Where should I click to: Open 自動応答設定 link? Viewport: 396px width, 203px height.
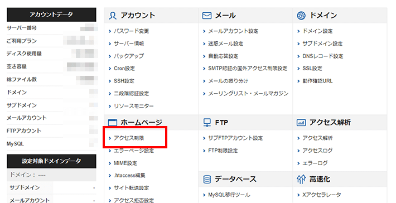click(223, 56)
